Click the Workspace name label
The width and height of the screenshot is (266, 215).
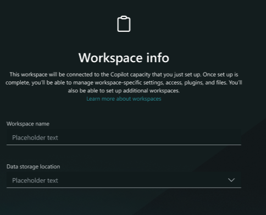(28, 124)
